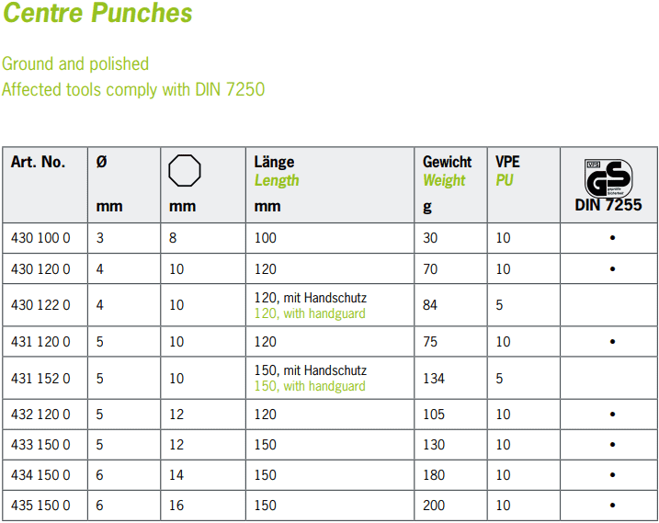This screenshot has height=523, width=659.
Task: Click the "Ground and polished" text
Action: point(75,63)
